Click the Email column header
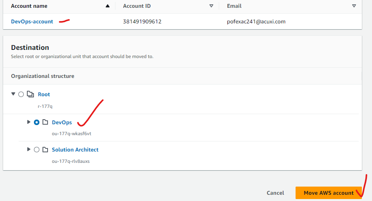The image size is (372, 201). [234, 6]
